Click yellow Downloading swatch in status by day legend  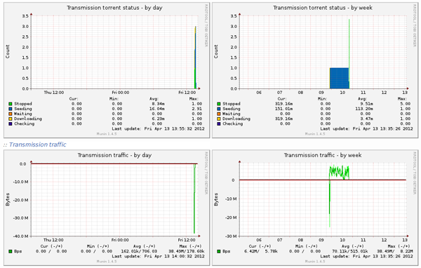coord(11,119)
